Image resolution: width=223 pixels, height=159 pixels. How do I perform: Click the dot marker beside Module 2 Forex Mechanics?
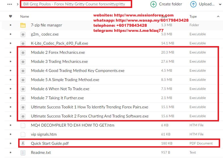10,52
